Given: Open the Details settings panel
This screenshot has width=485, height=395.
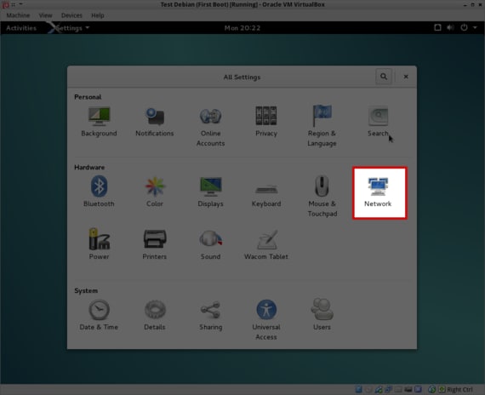Looking at the screenshot, I should click(155, 315).
